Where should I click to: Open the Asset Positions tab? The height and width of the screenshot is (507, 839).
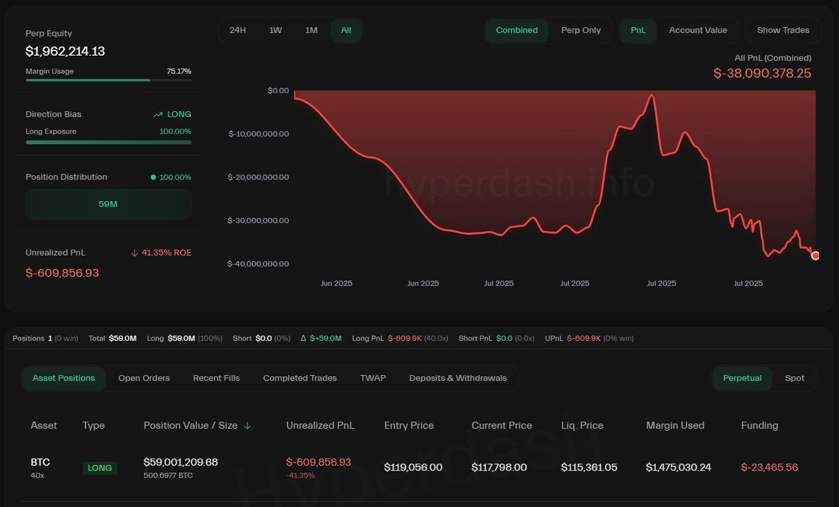coord(64,378)
